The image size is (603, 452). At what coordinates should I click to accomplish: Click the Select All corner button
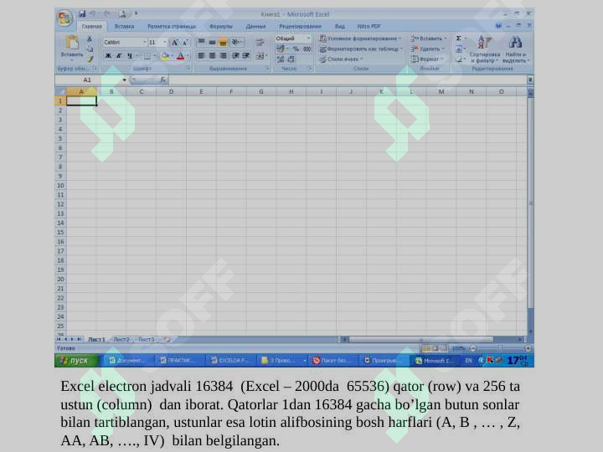pos(60,91)
